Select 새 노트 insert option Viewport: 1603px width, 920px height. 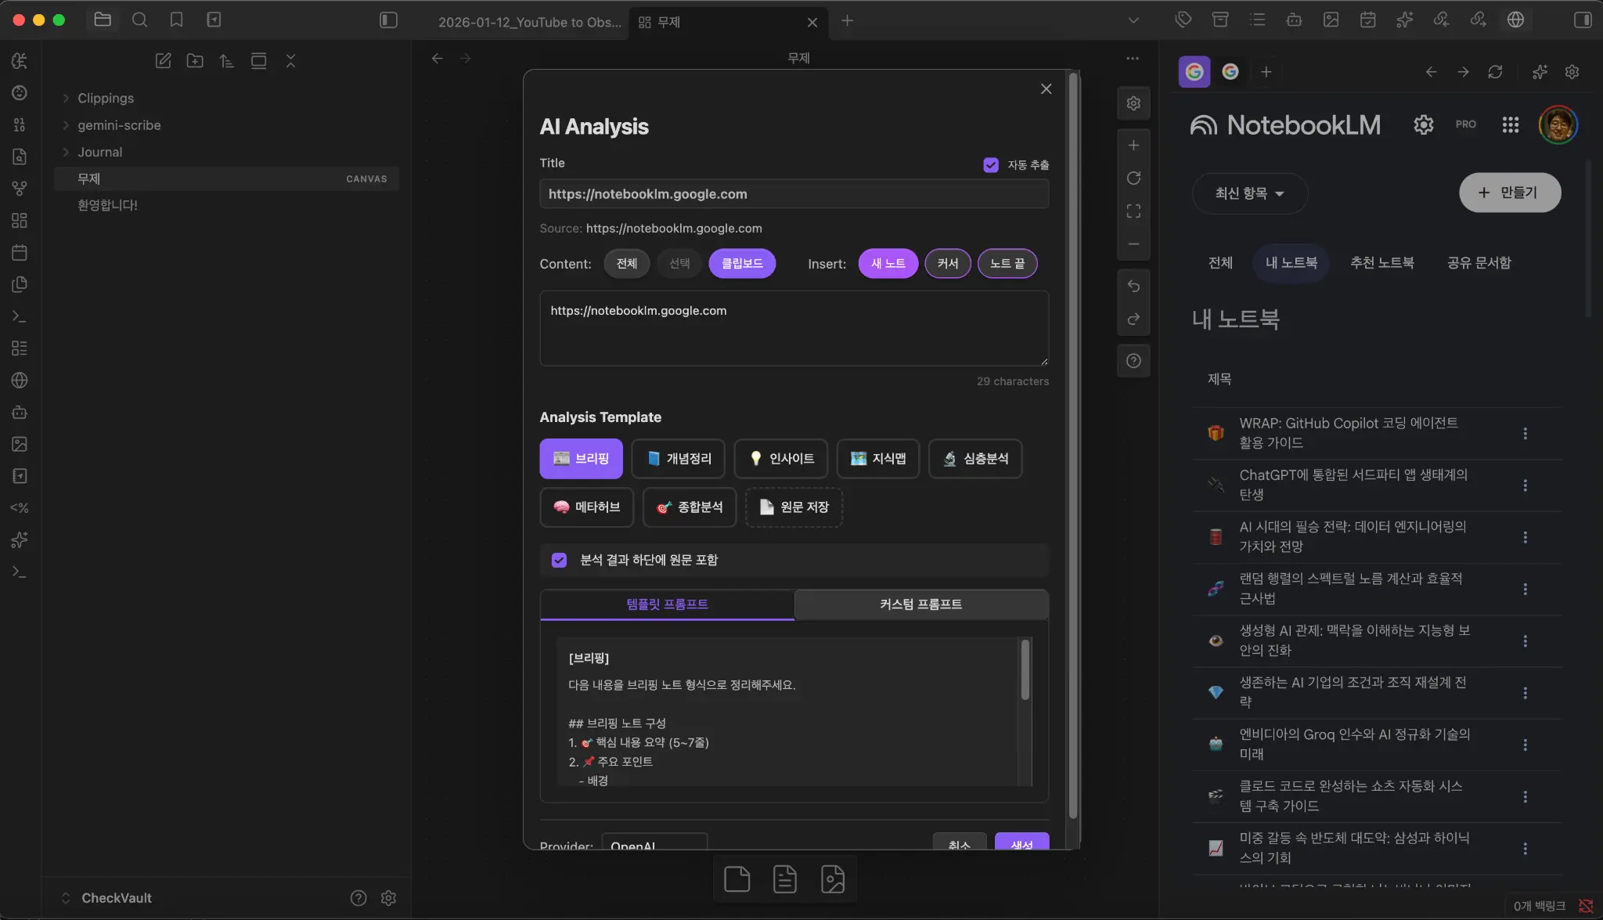coord(888,264)
